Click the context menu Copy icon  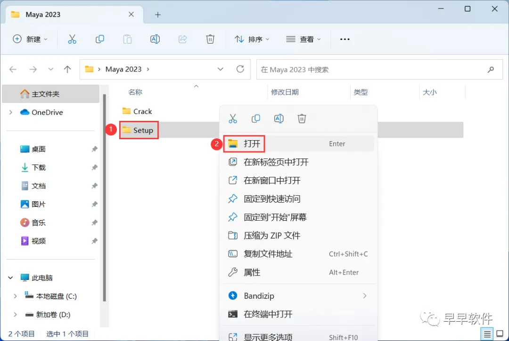256,119
